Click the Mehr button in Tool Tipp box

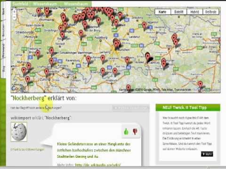click(207, 154)
